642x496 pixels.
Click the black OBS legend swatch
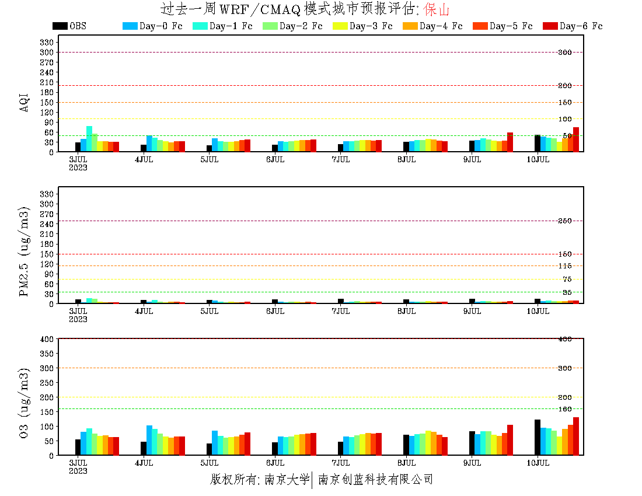click(60, 26)
